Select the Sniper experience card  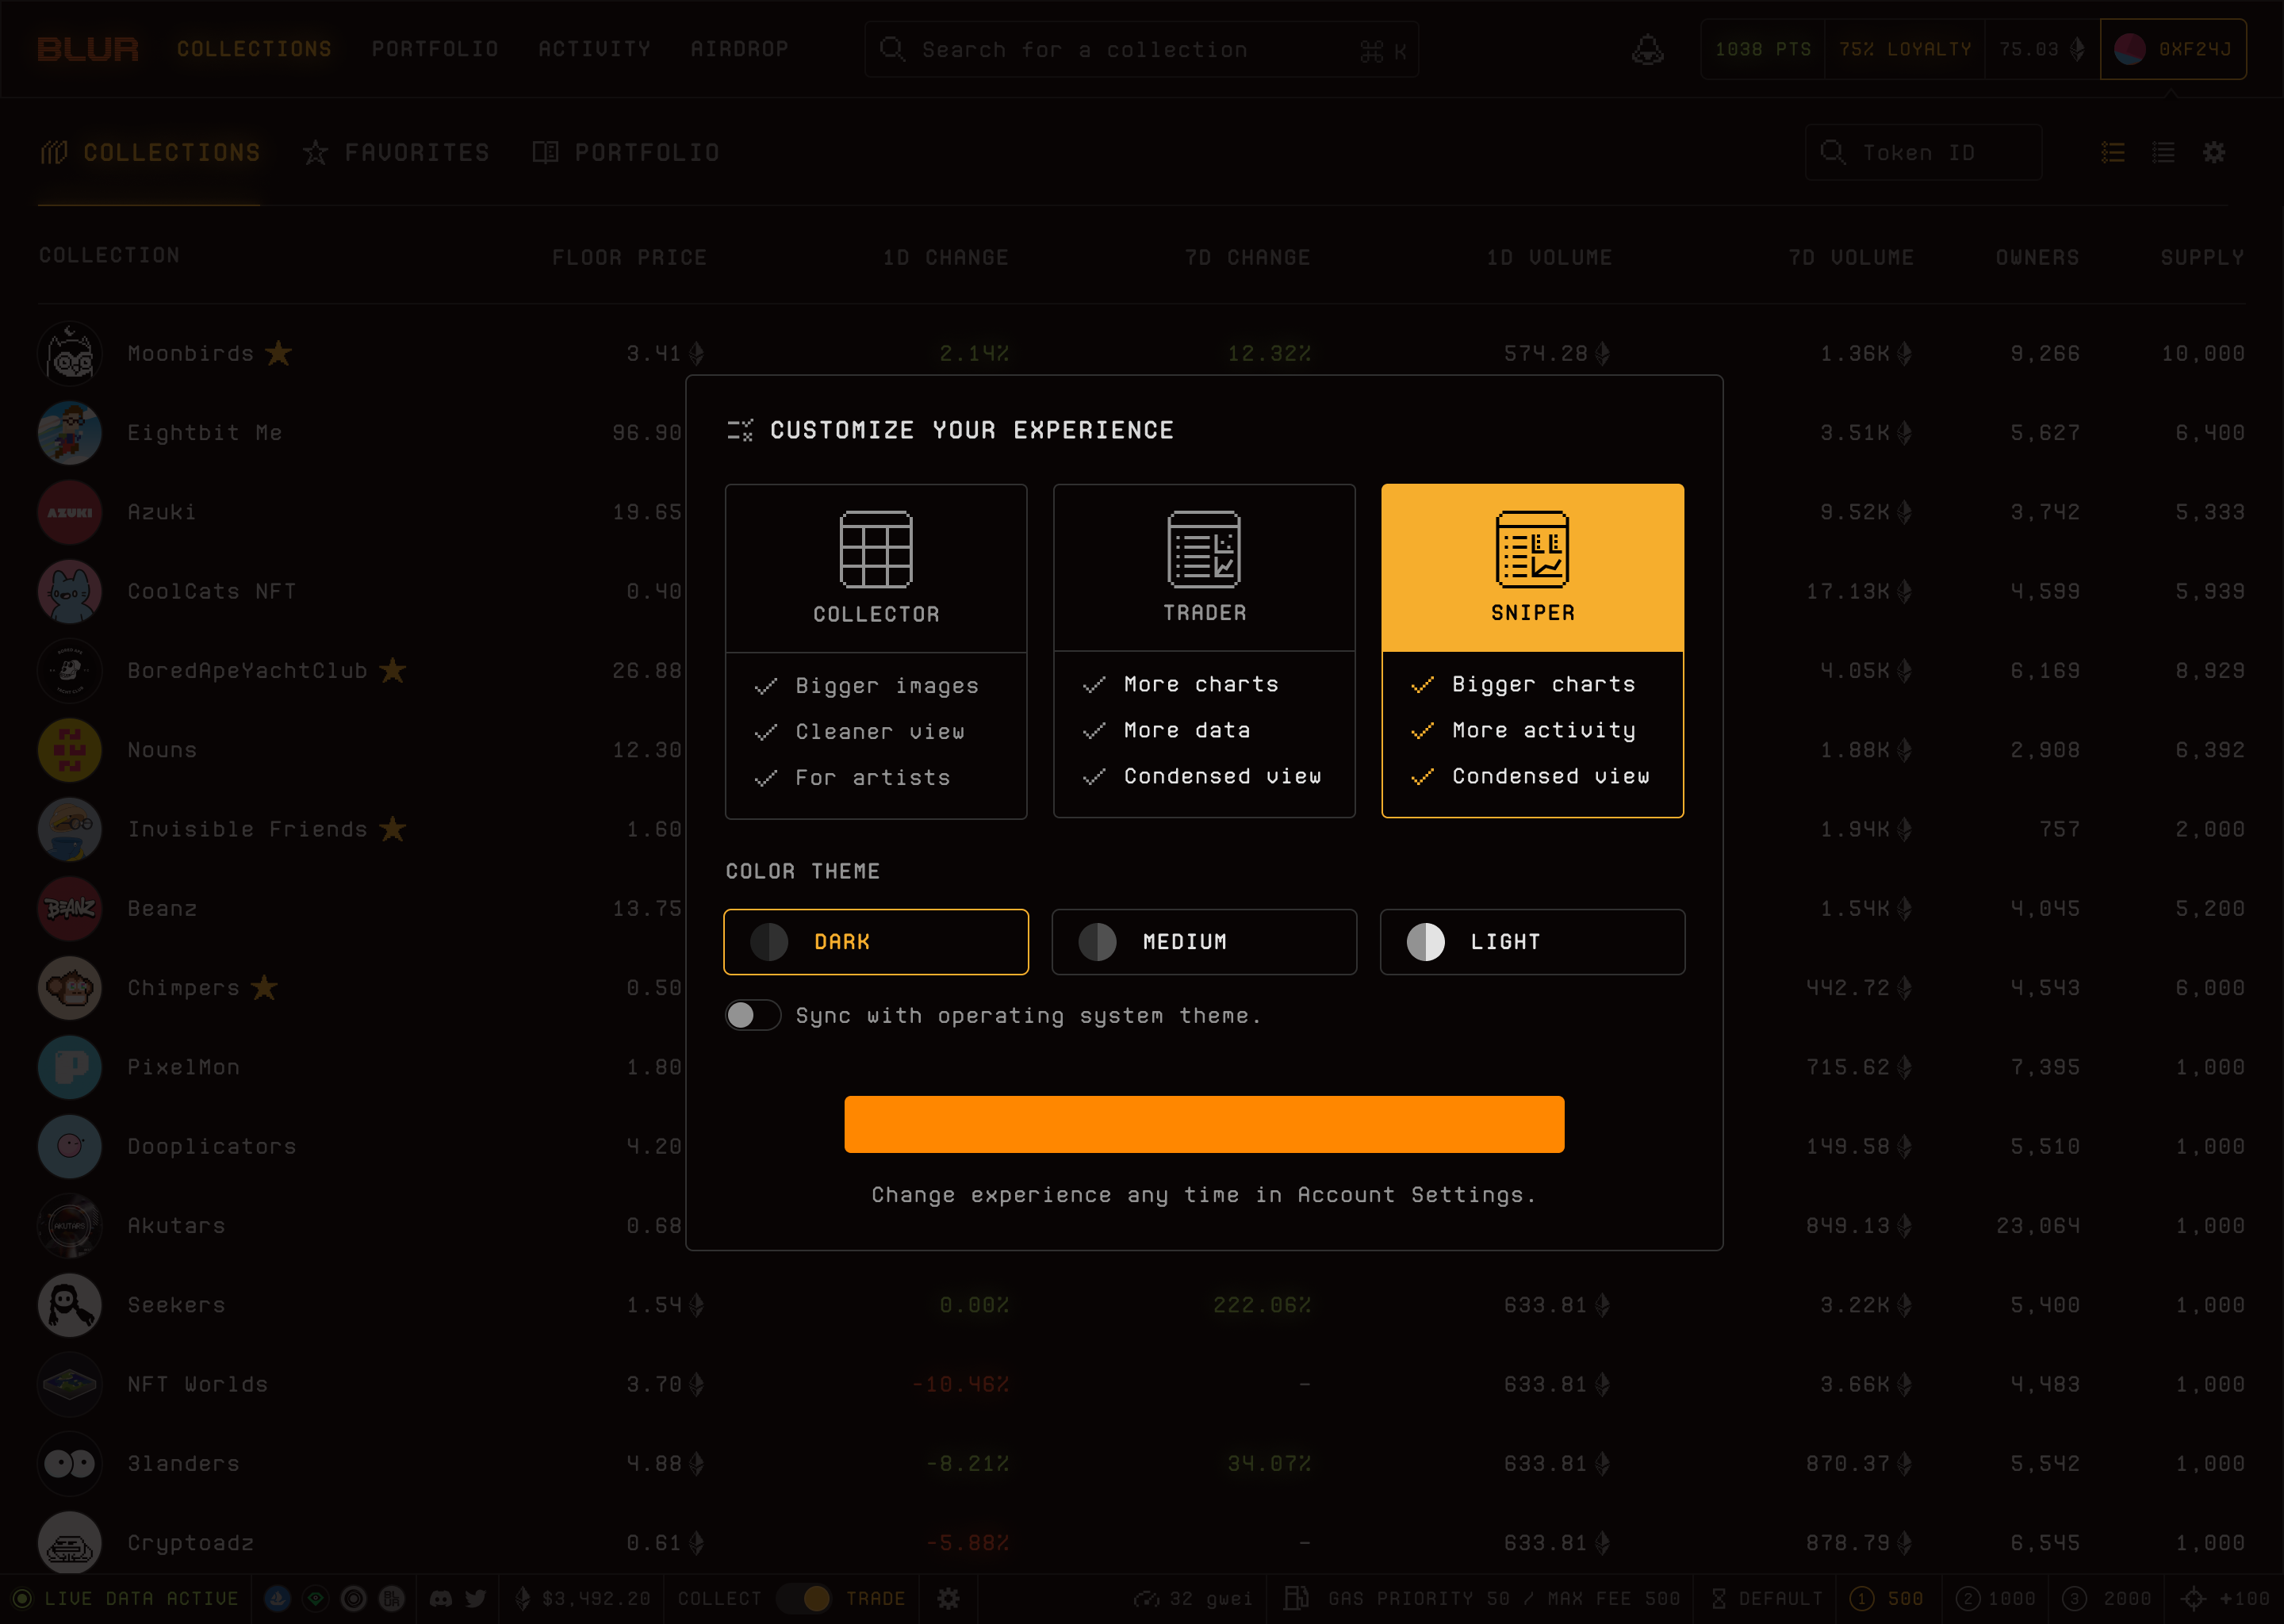click(1532, 651)
